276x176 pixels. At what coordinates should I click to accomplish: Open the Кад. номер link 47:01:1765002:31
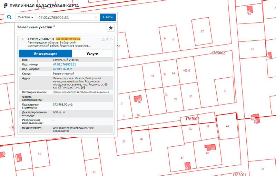pos(65,65)
